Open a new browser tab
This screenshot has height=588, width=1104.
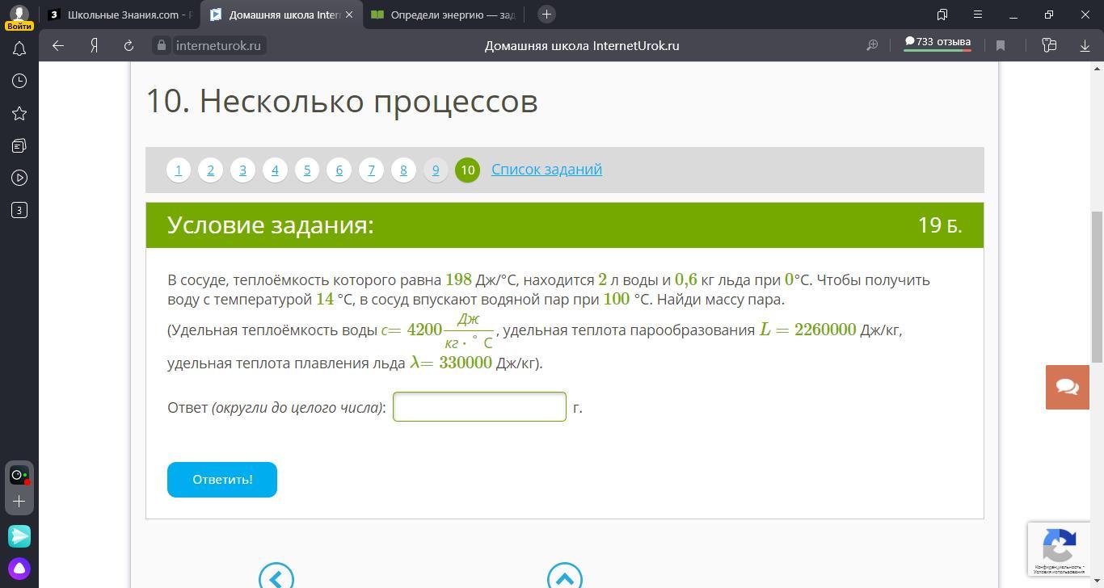(546, 15)
